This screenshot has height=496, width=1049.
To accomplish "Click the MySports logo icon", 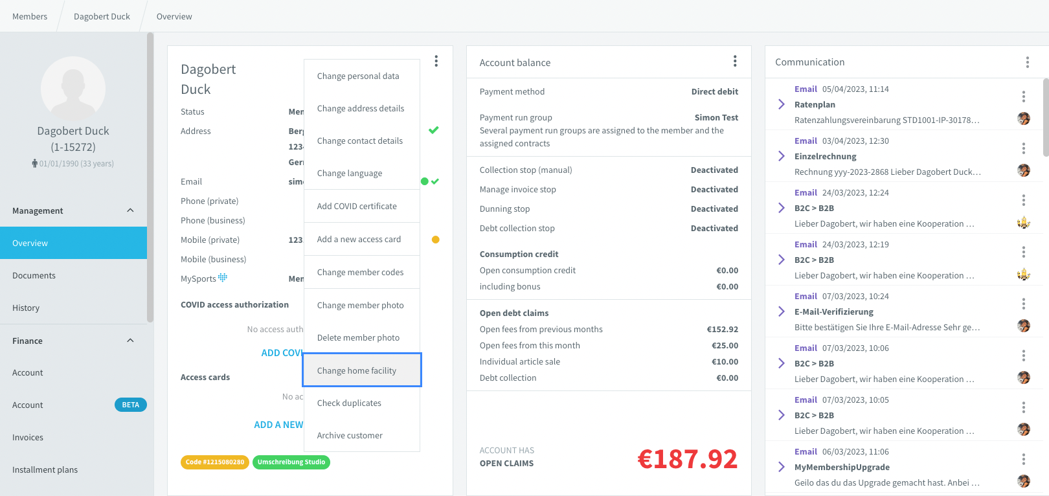I will [x=223, y=278].
